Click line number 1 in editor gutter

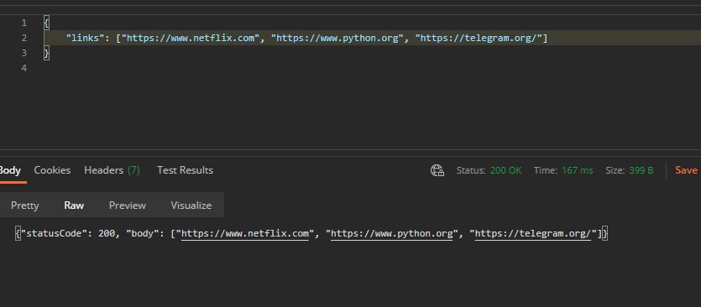[x=24, y=23]
